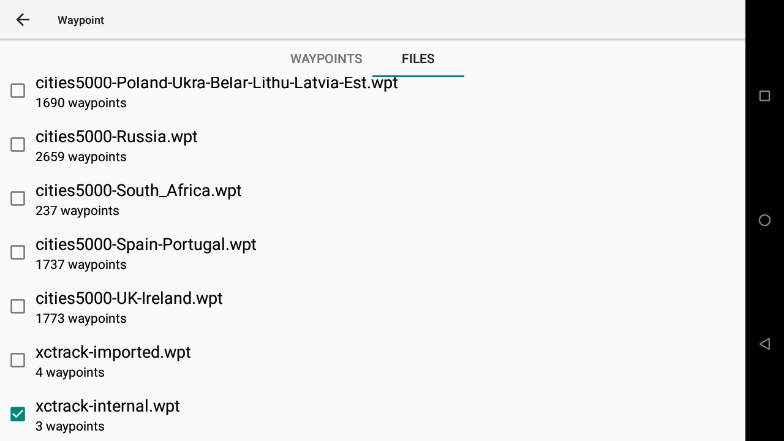Open the cities5000-Russia.wpt file entry
This screenshot has width=784, height=441.
tap(372, 145)
